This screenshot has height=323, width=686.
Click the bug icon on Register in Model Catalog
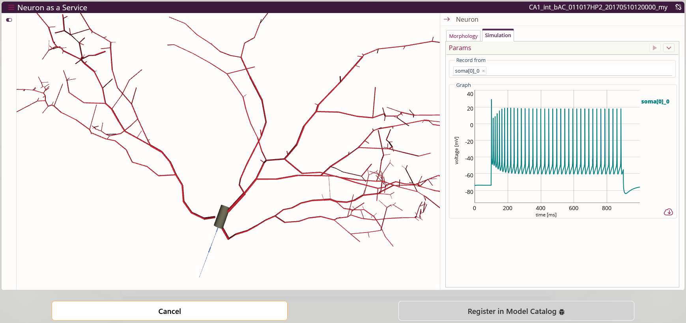[562, 312]
